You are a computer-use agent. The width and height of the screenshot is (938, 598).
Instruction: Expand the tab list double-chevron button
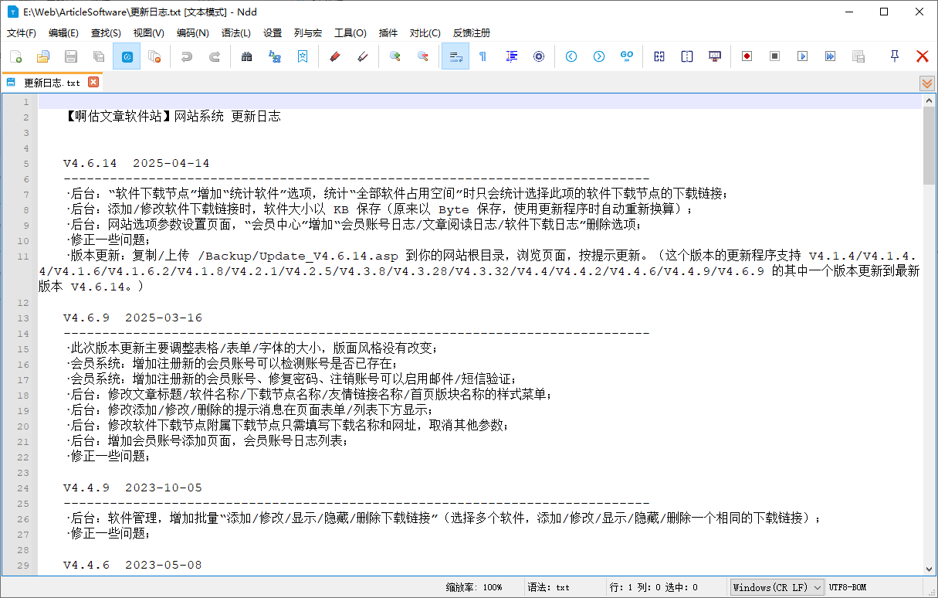click(927, 83)
